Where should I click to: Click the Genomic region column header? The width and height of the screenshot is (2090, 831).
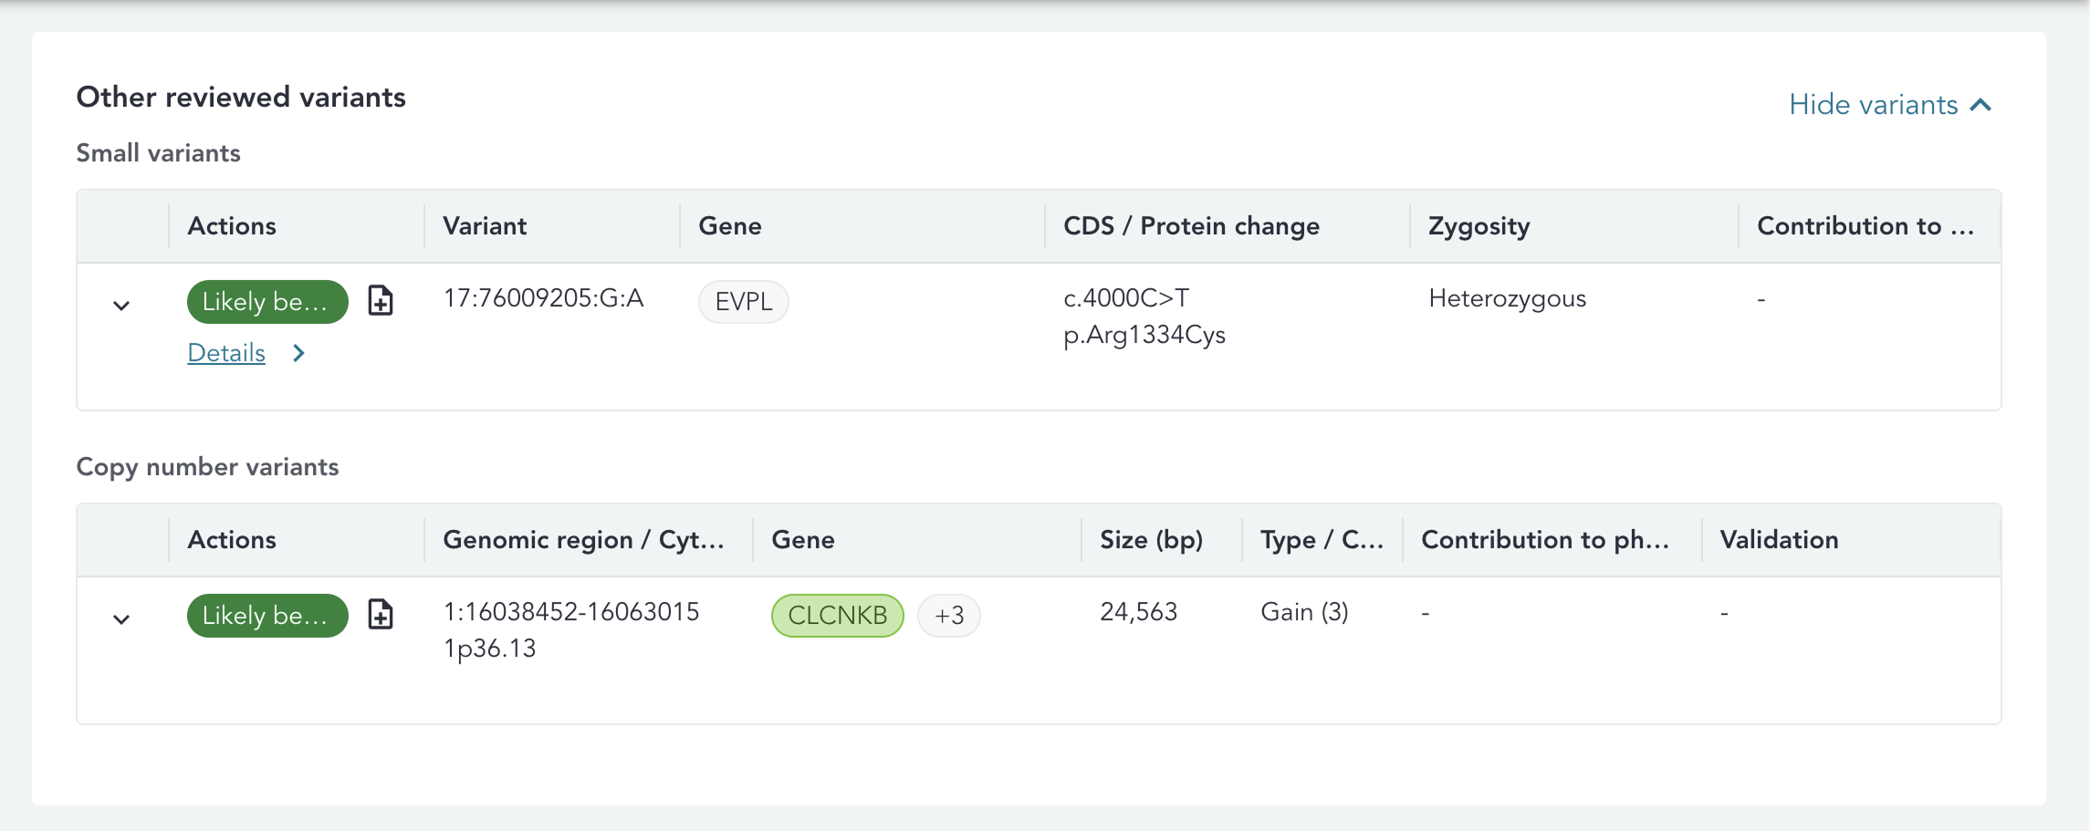coord(583,540)
